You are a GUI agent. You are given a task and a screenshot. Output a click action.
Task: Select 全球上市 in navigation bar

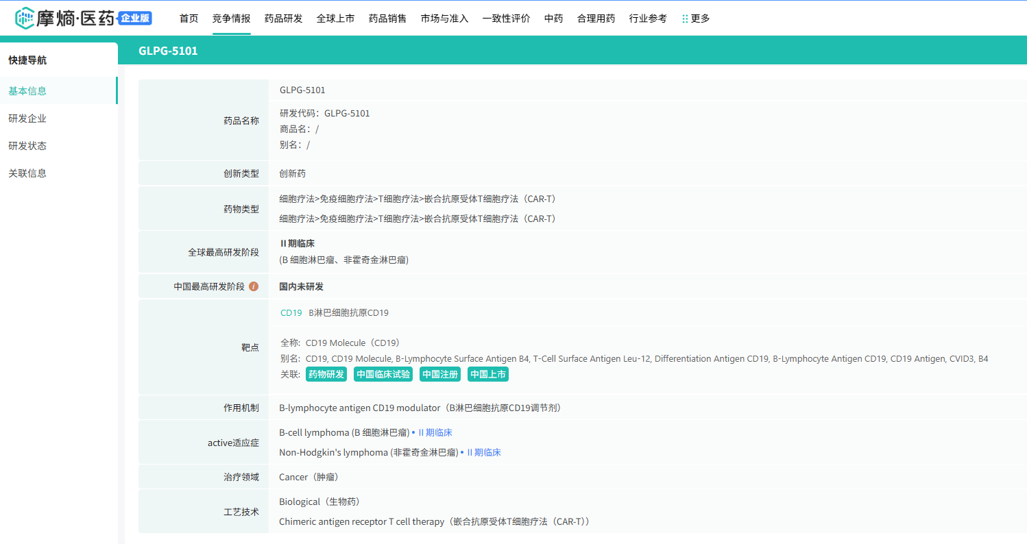335,18
